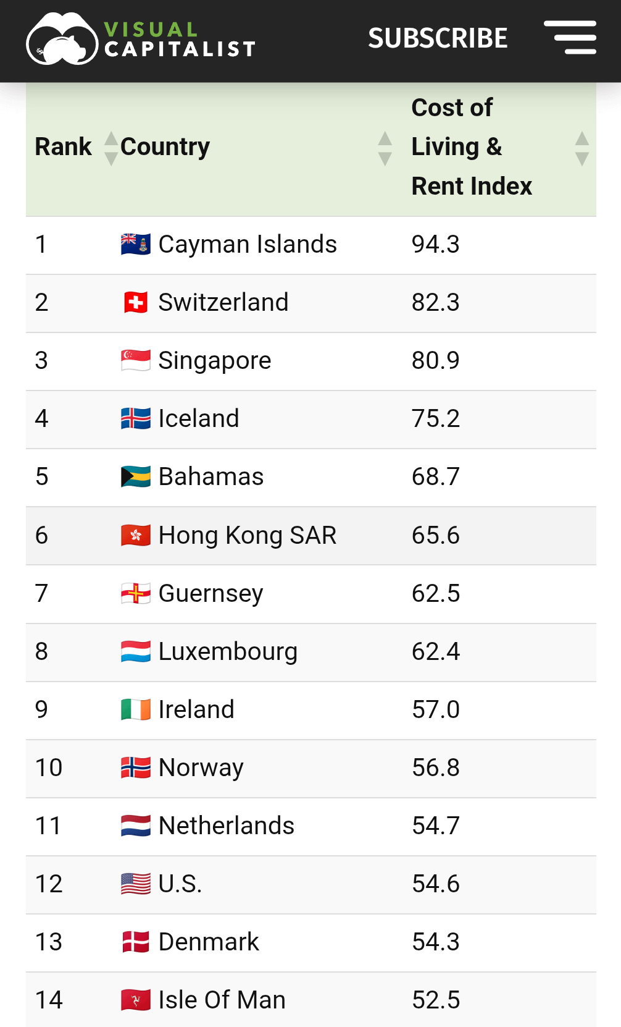Screen dimensions: 621x1027
Task: Click the Singapore flag icon
Action: 136,361
